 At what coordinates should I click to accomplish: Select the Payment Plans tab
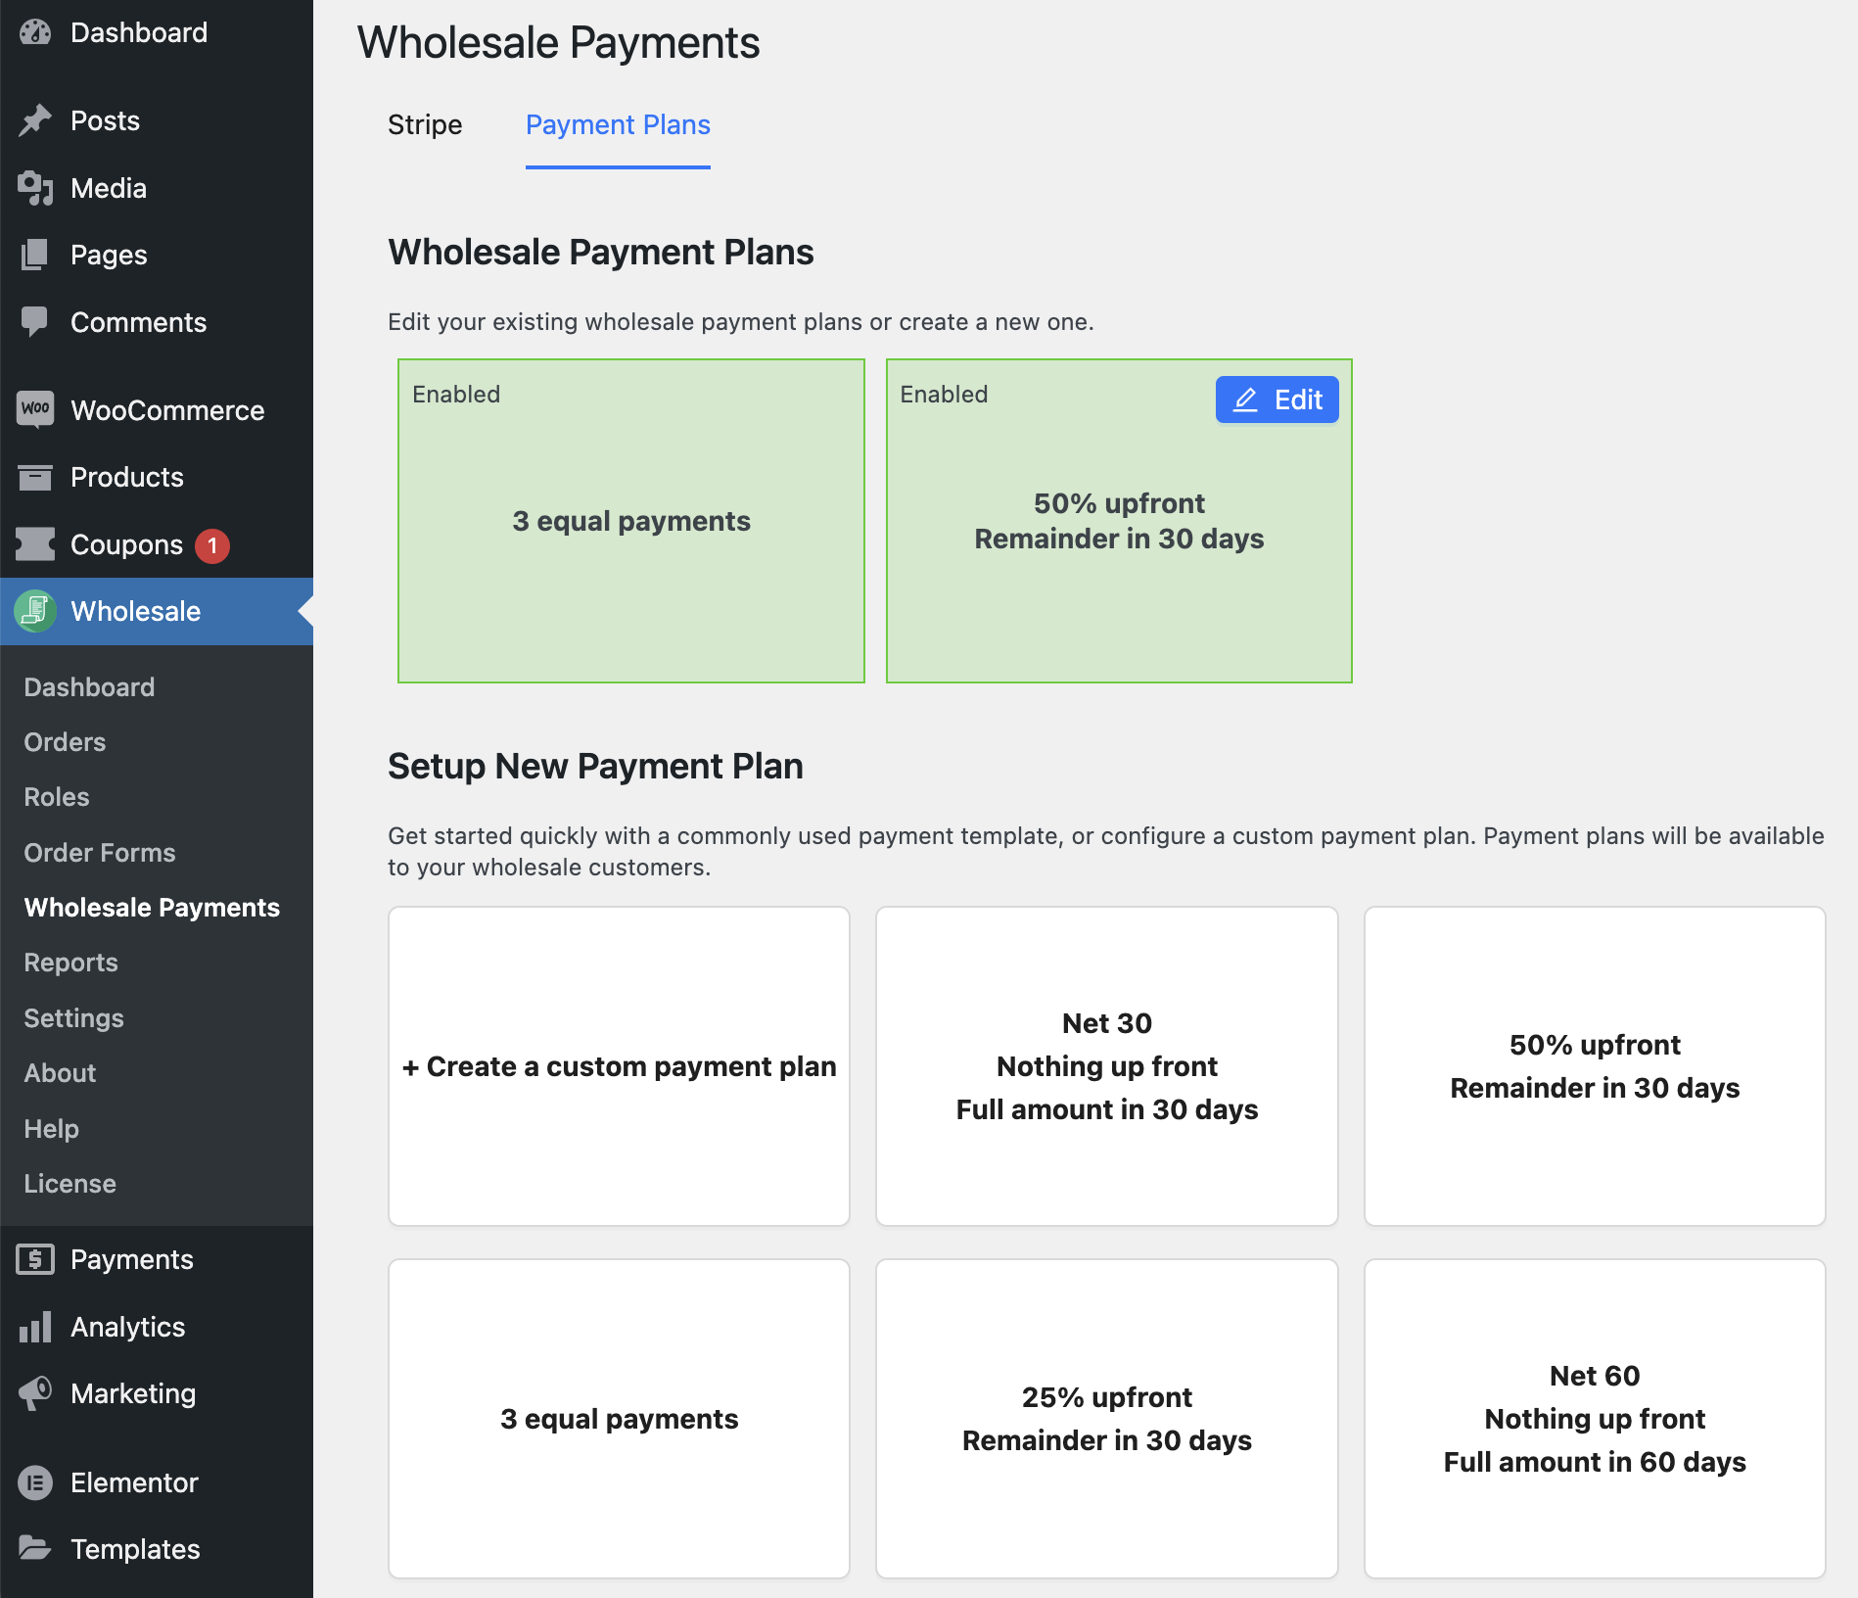pos(618,125)
